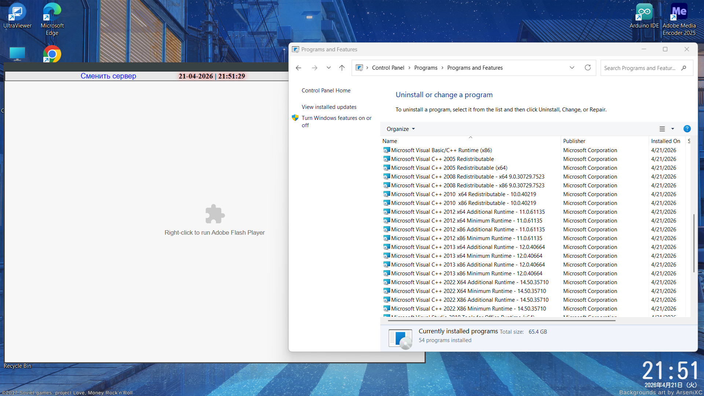This screenshot has width=704, height=396.
Task: Open the Help question mark icon
Action: point(687,129)
